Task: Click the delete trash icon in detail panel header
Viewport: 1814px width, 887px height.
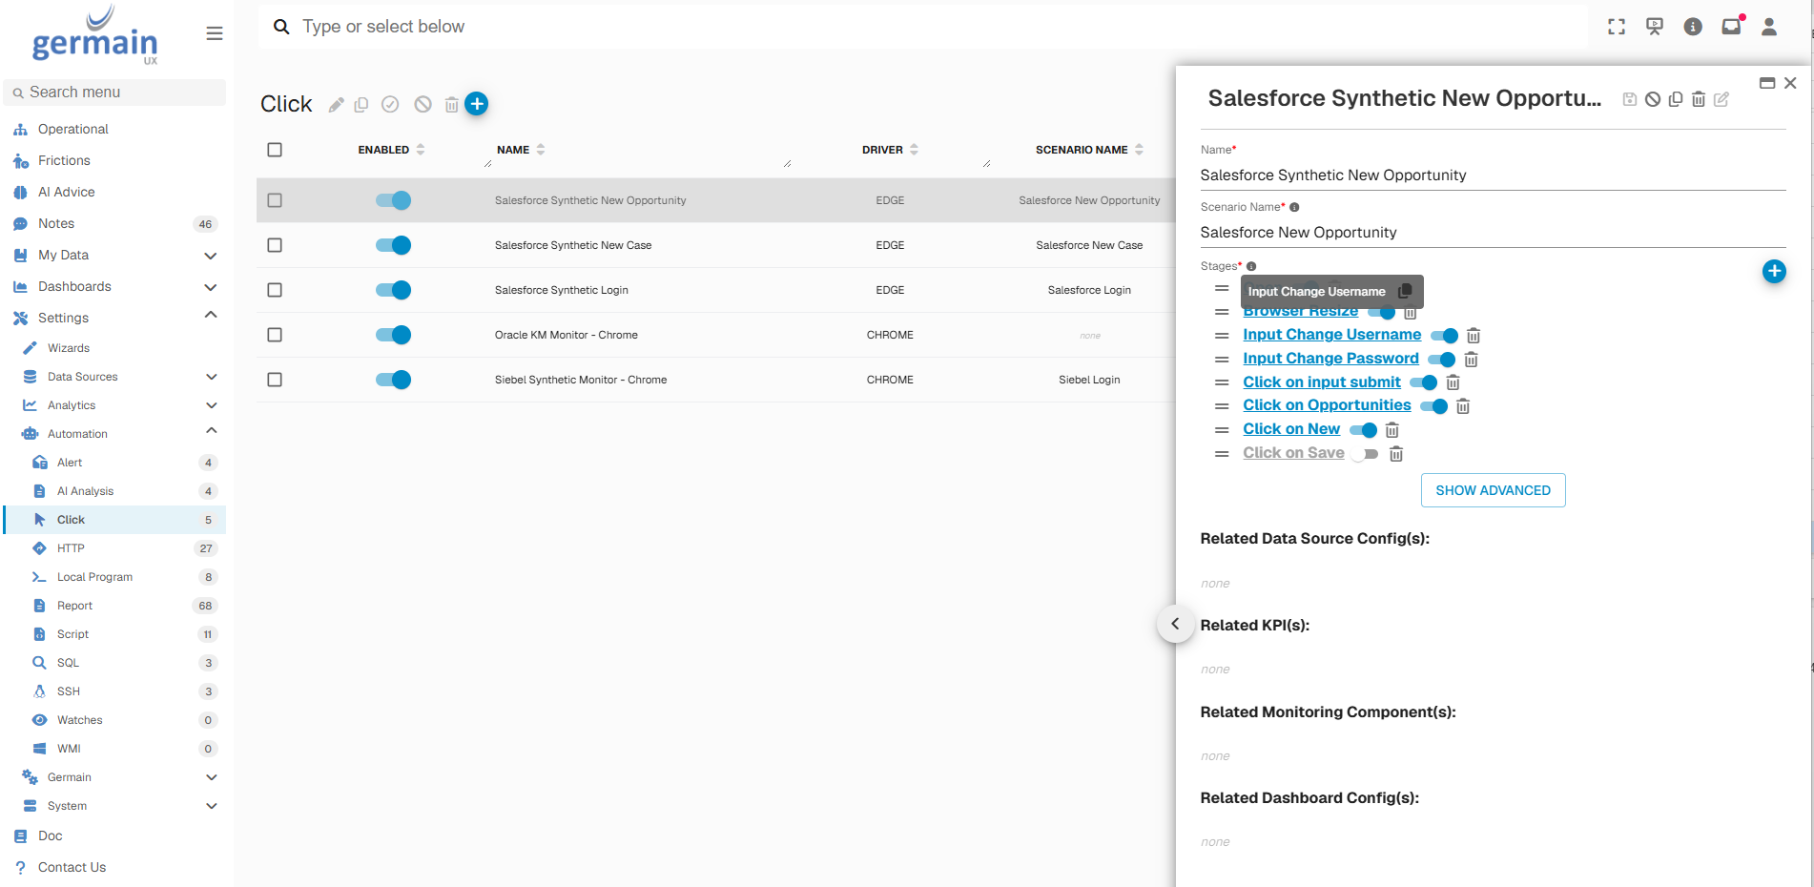Action: click(1699, 99)
